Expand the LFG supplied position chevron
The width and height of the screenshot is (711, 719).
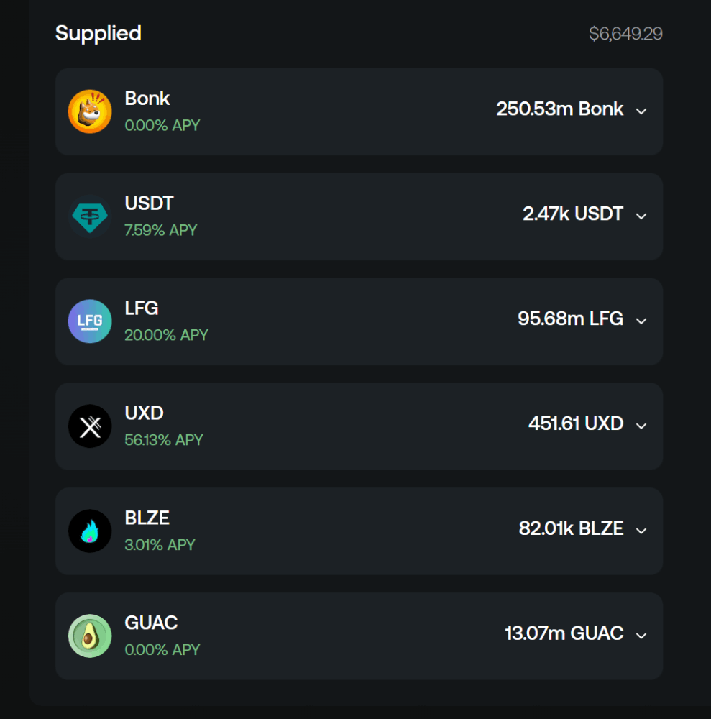pyautogui.click(x=641, y=321)
